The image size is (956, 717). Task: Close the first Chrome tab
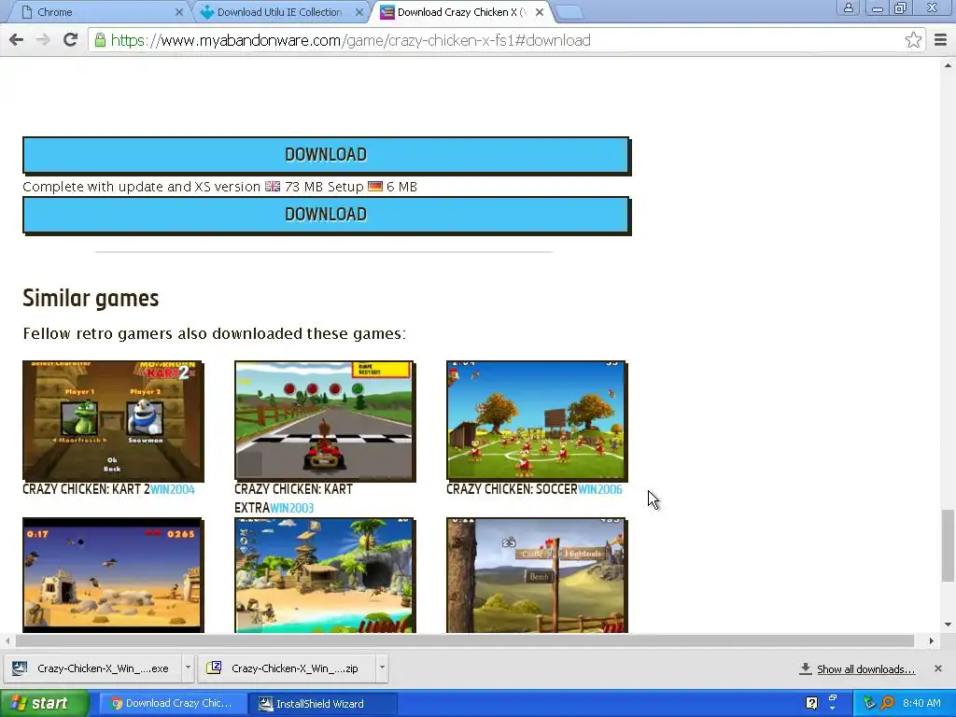pos(178,12)
